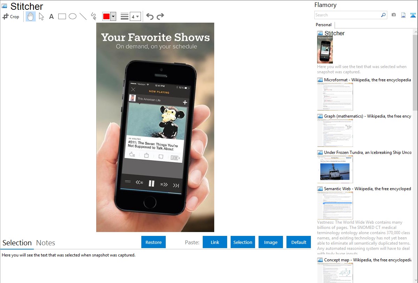
Task: Select the Crop tool
Action: [x=11, y=16]
